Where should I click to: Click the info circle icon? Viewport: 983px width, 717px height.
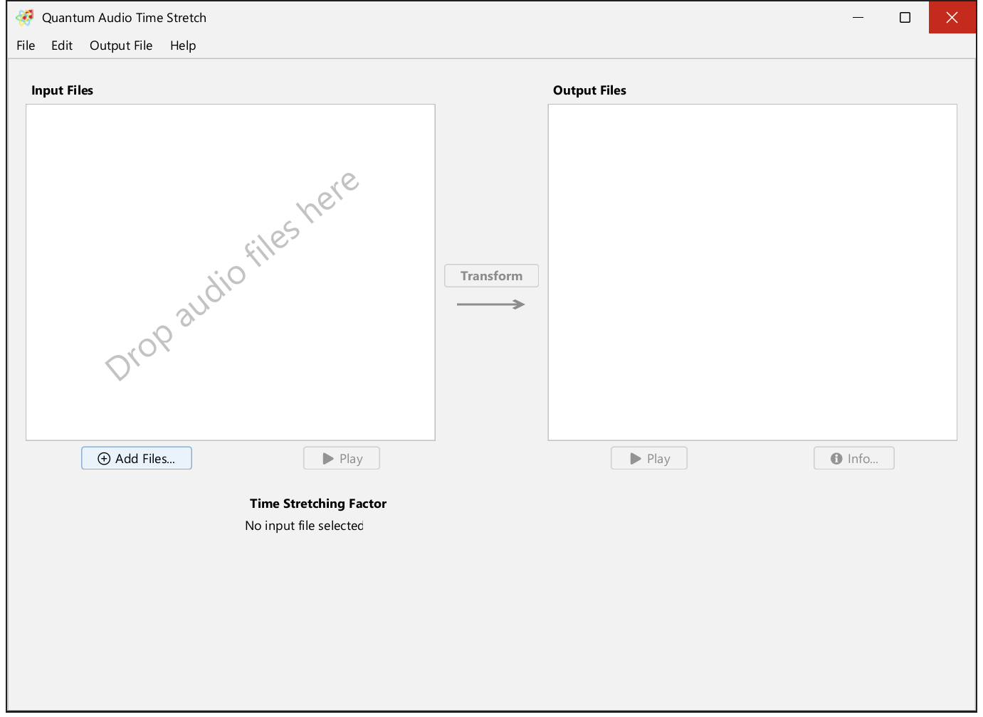pyautogui.click(x=836, y=459)
